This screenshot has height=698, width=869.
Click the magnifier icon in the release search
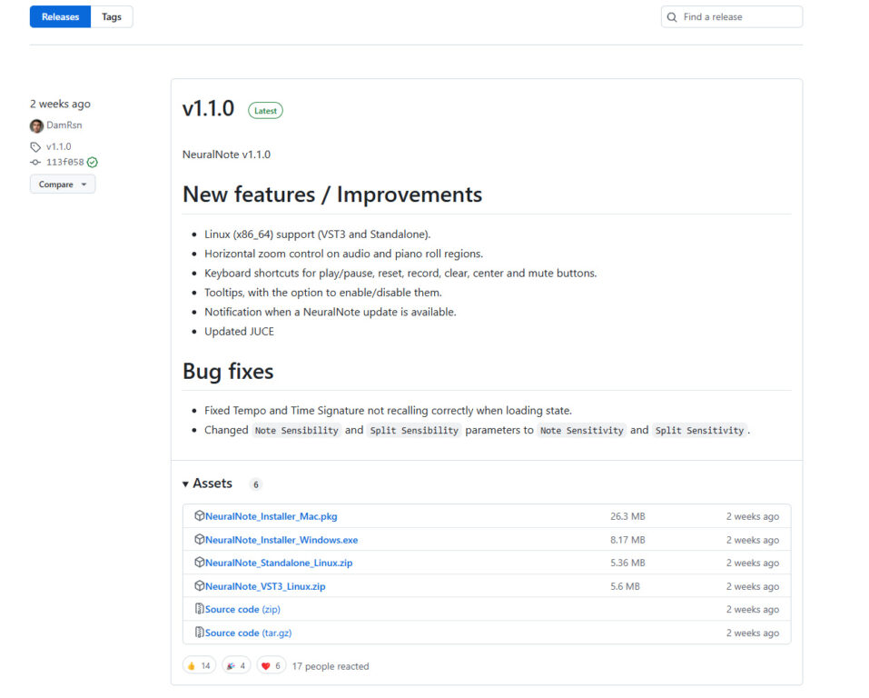click(x=672, y=17)
